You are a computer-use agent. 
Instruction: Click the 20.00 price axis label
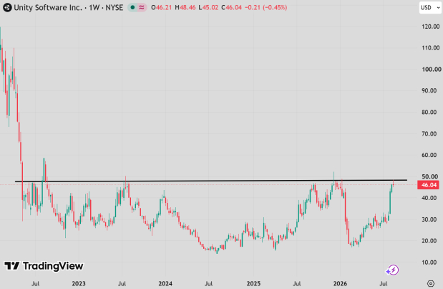tap(429, 241)
